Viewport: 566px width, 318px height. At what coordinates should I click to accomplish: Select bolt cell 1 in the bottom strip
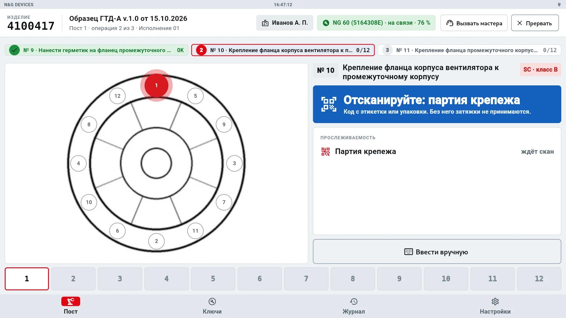pyautogui.click(x=27, y=279)
